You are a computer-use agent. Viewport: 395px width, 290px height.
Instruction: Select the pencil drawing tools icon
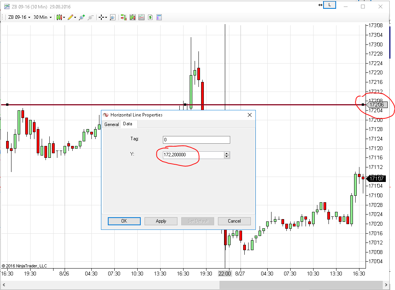coord(70,17)
